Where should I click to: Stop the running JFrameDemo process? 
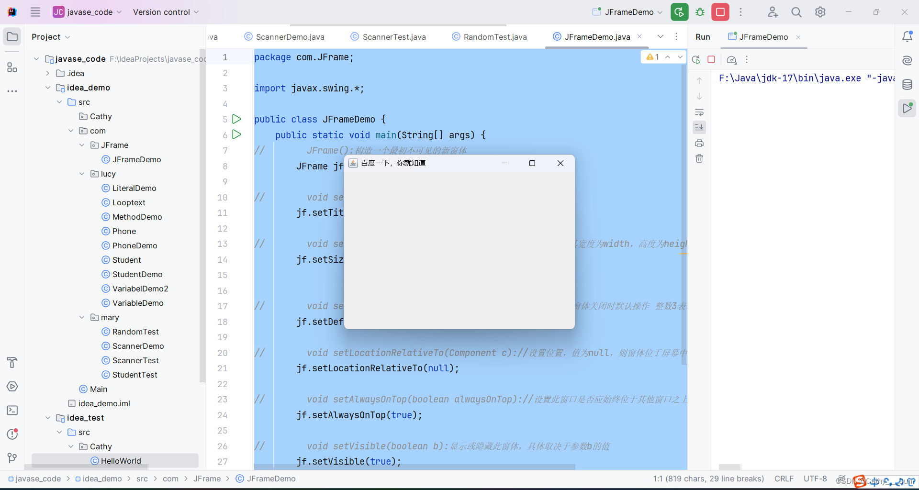coord(720,12)
